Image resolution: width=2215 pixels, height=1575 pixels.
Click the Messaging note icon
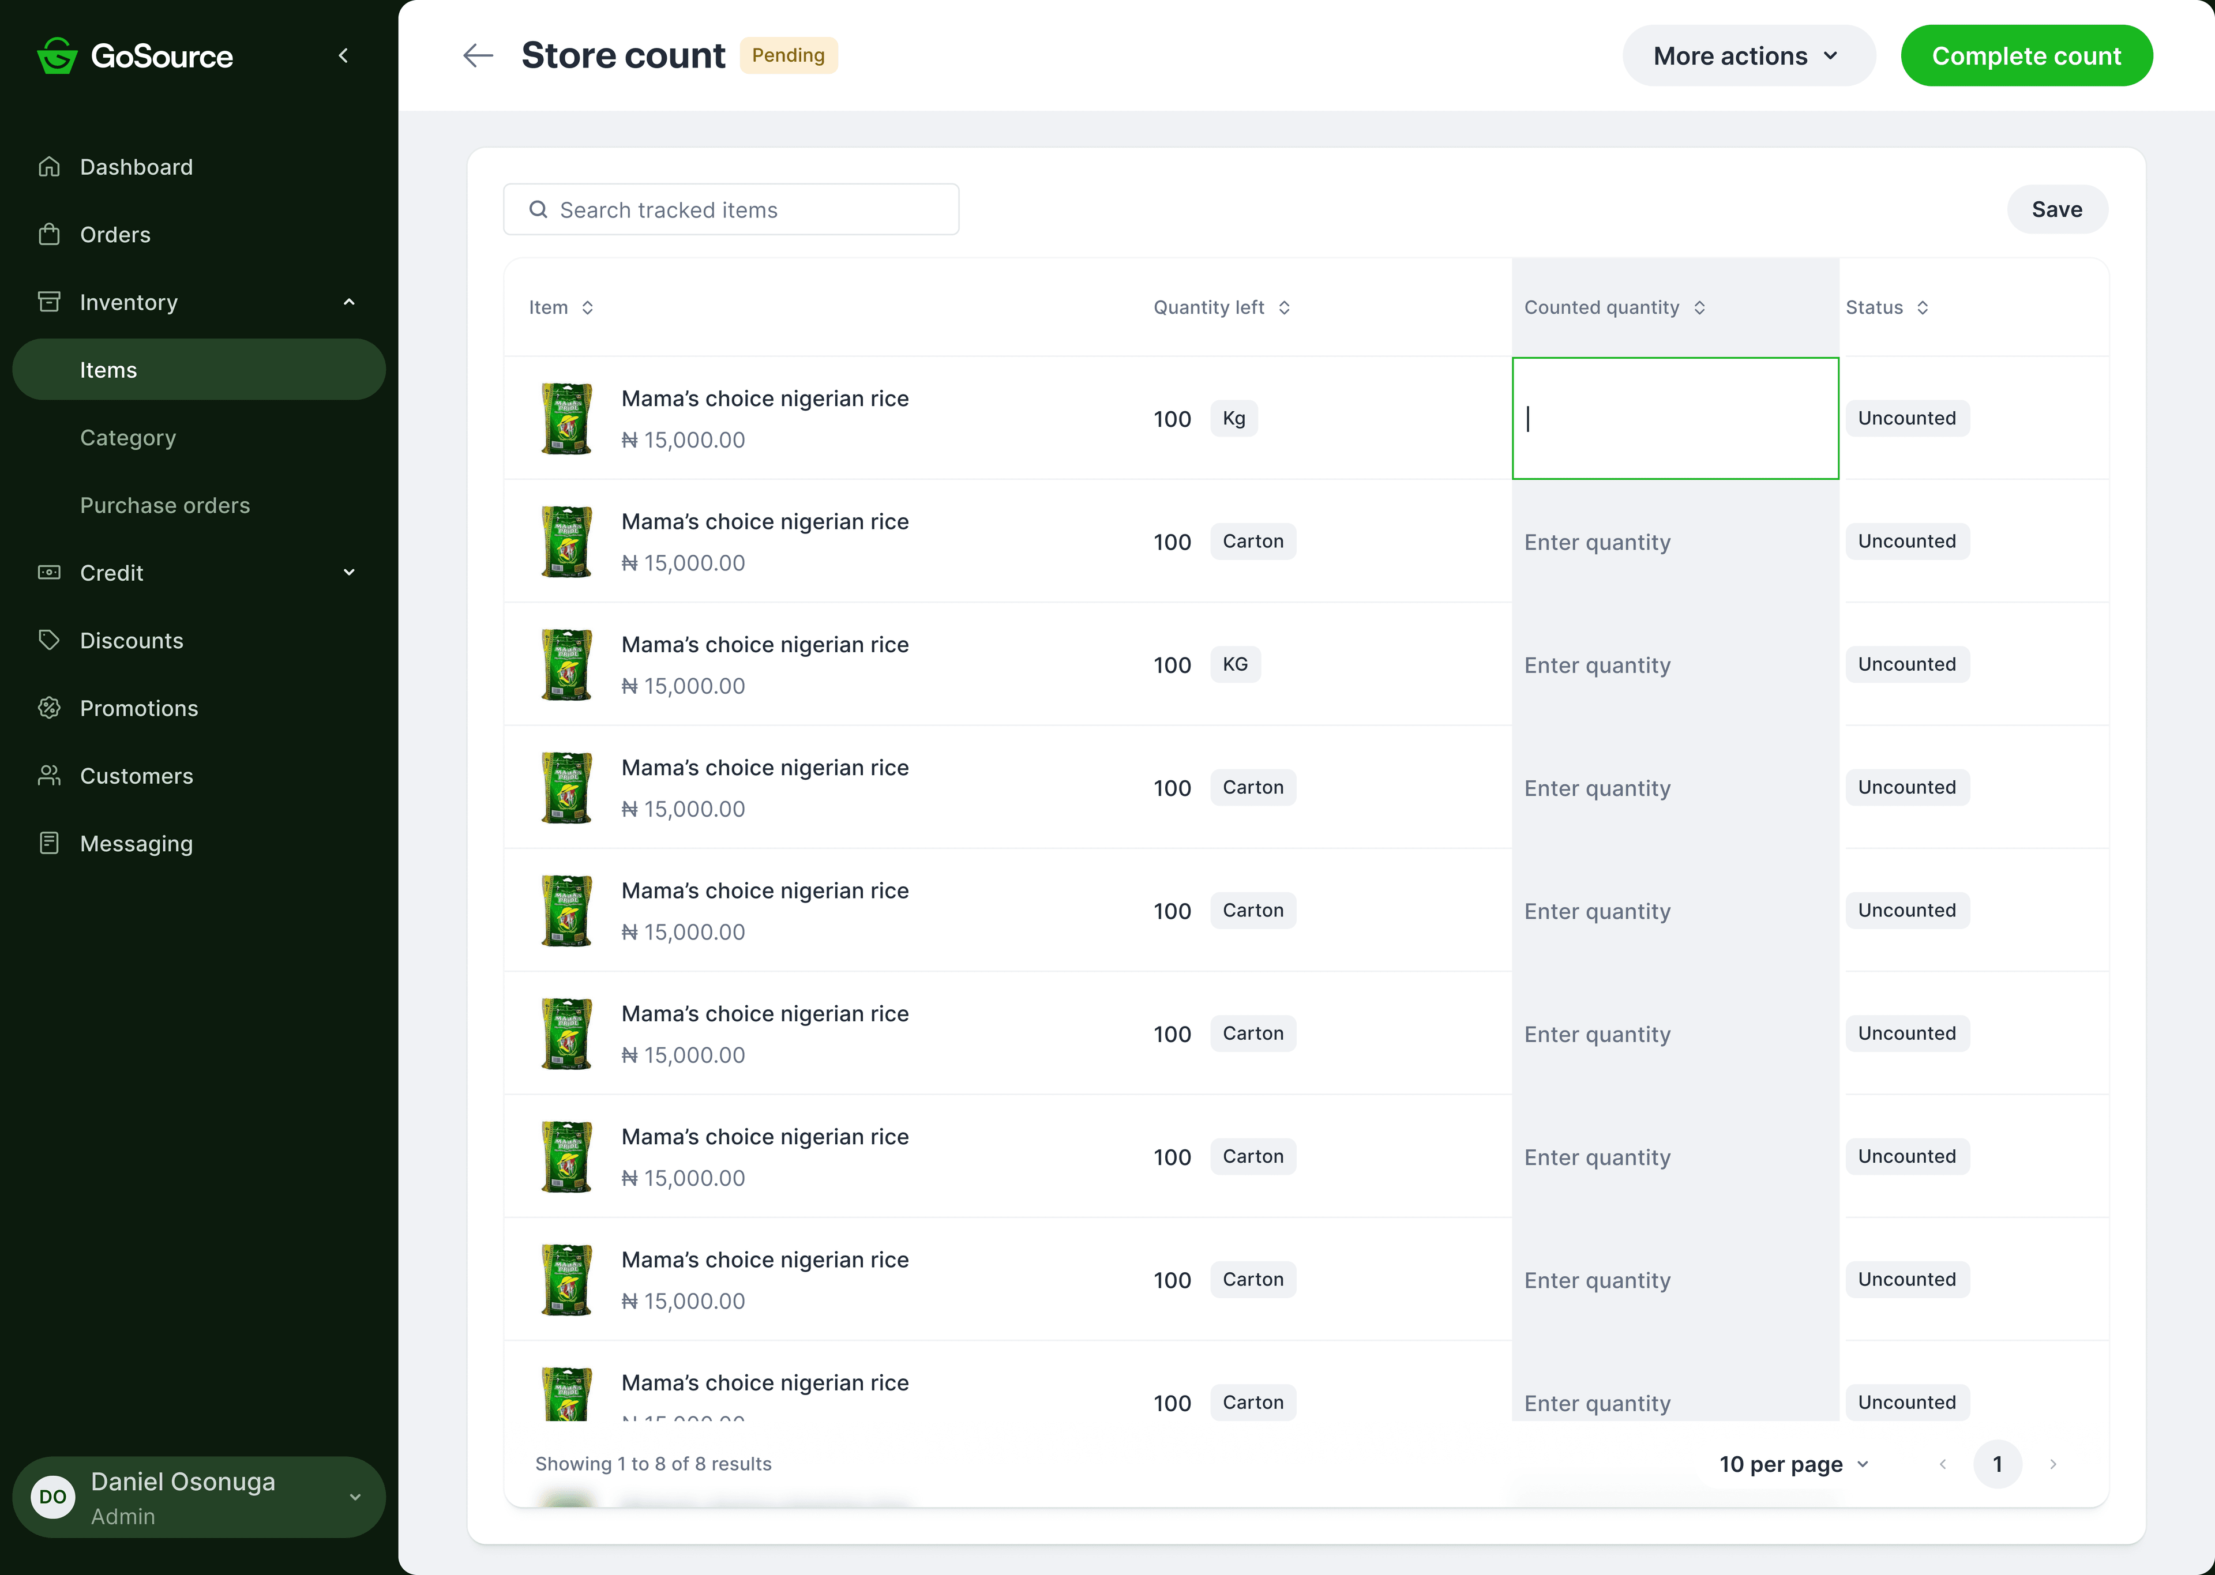click(x=50, y=843)
